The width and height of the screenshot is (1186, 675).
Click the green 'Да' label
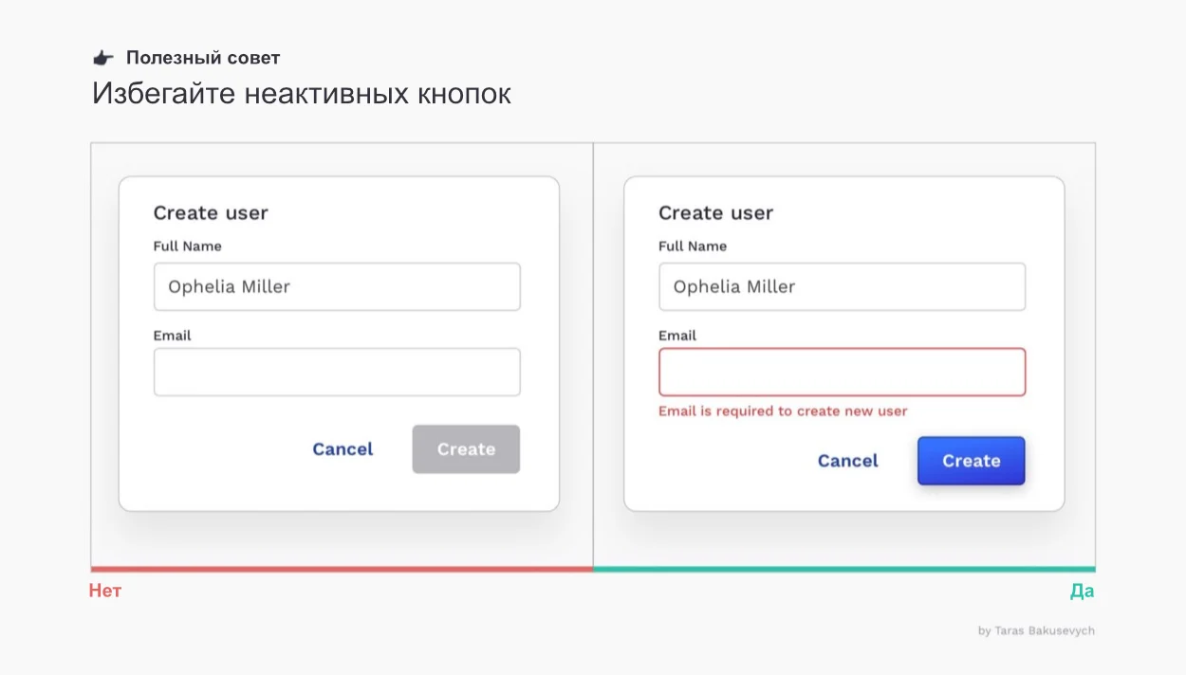1082,592
